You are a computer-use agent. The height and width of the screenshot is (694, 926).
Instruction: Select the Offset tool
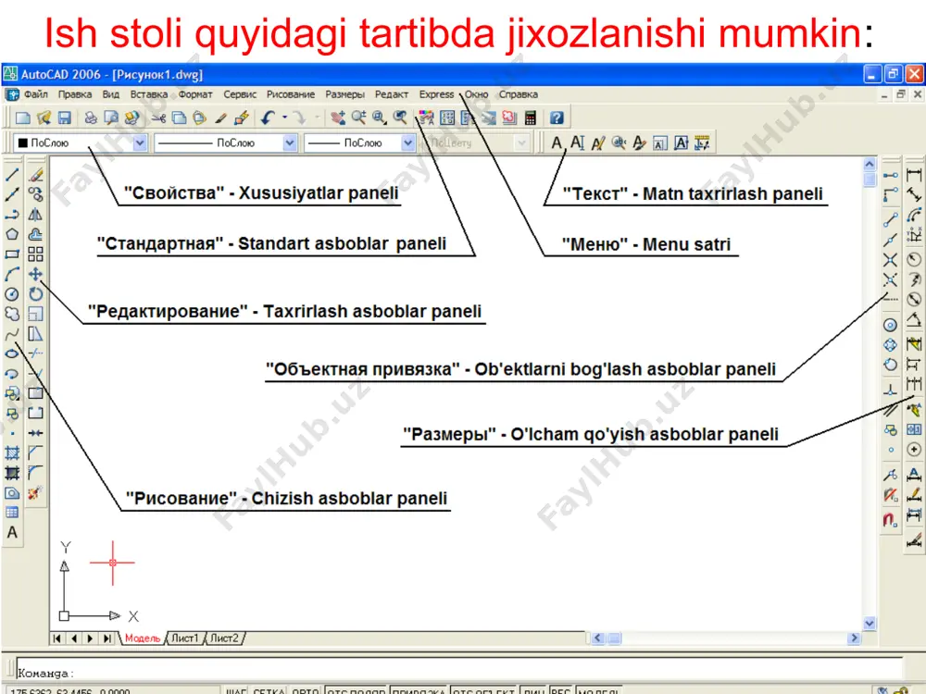[x=36, y=234]
